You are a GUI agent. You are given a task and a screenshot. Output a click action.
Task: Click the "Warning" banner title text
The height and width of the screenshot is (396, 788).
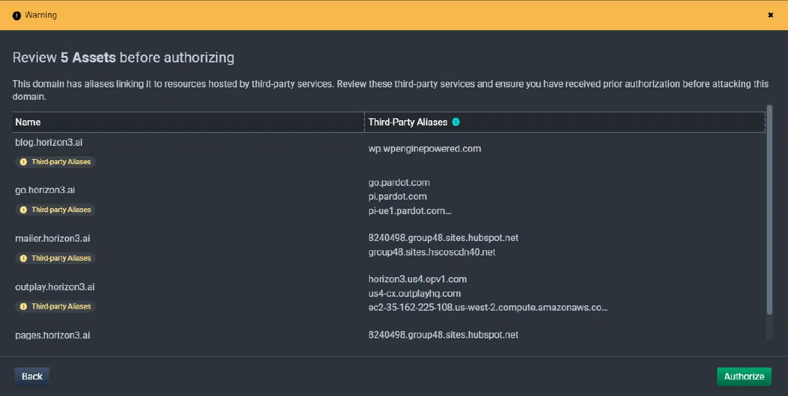click(x=41, y=15)
